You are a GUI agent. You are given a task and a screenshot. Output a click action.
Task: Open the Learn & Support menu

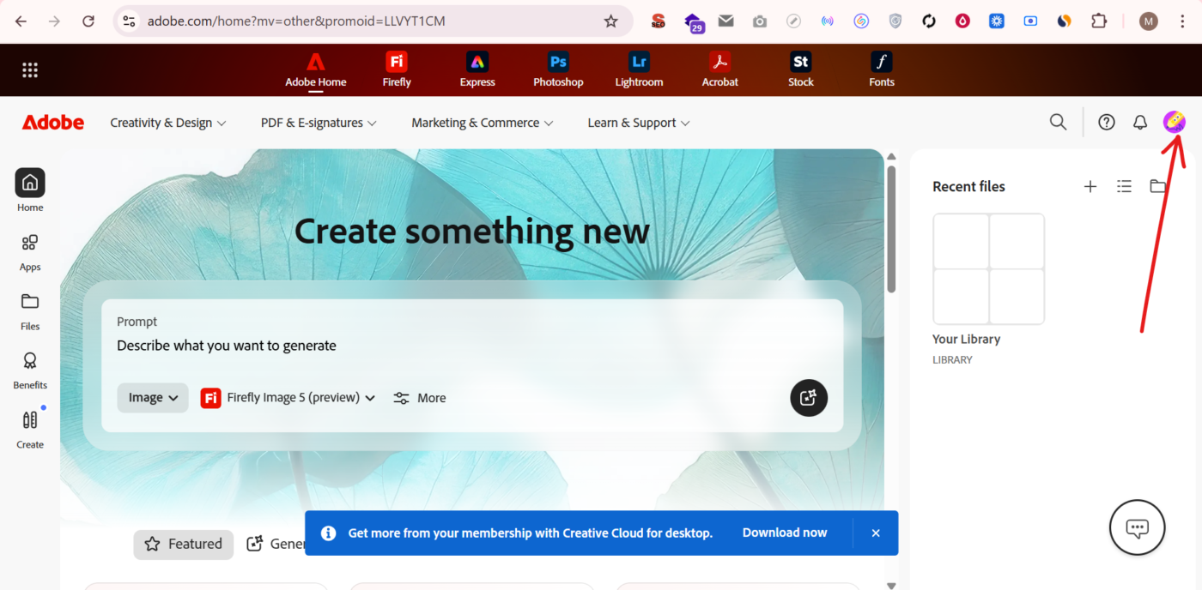point(638,122)
